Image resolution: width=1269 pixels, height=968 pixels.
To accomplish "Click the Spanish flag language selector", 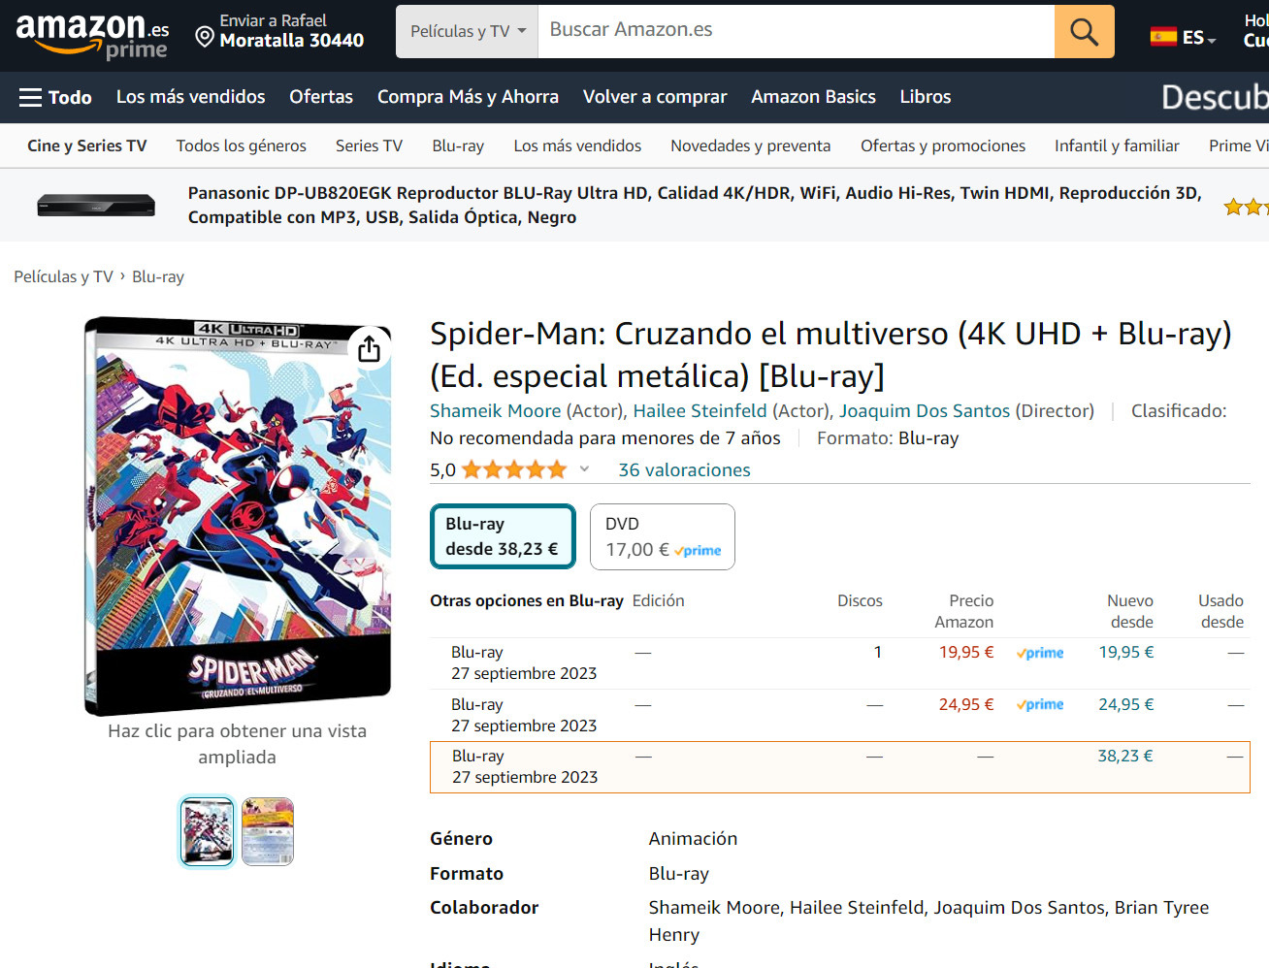I will click(1163, 37).
